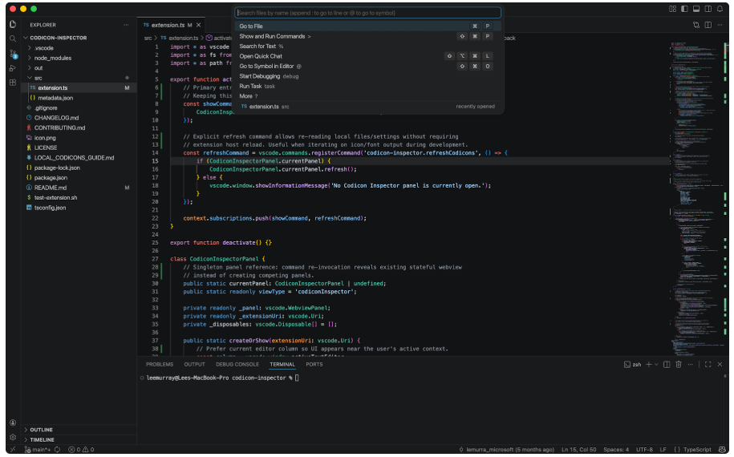Split the editor to the right
734x457 pixels.
click(x=708, y=25)
